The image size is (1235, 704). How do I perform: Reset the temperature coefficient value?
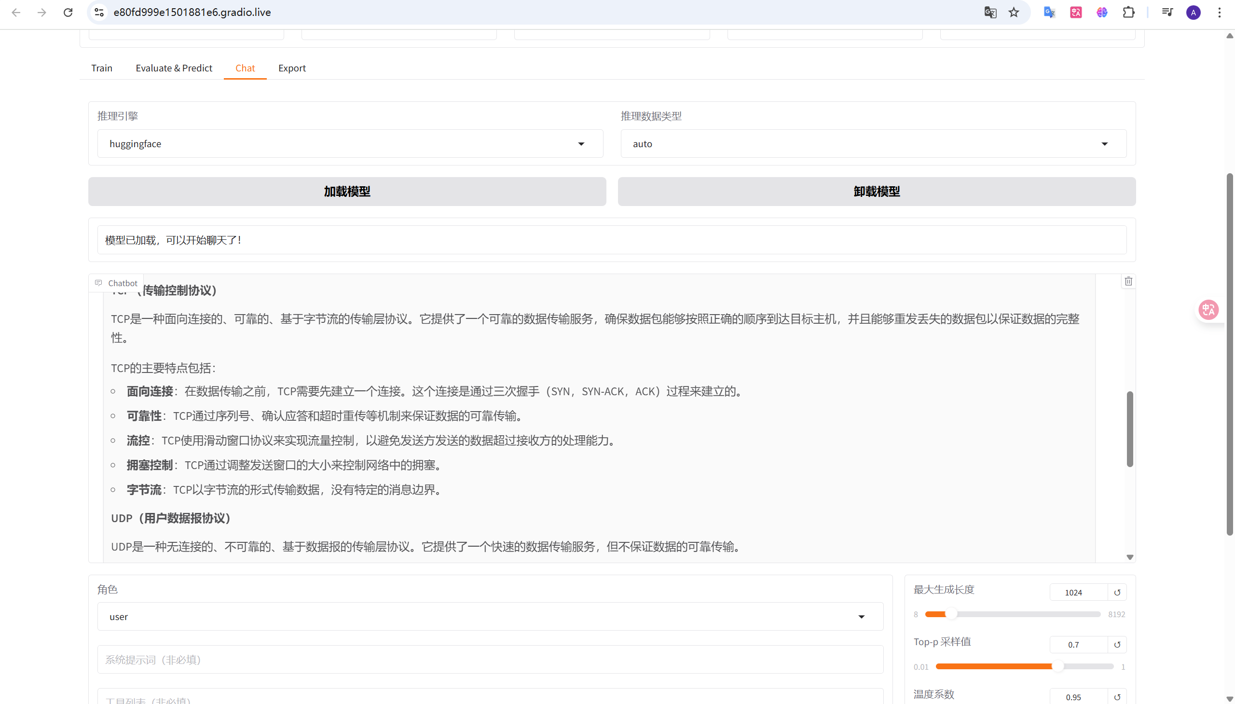click(1117, 697)
